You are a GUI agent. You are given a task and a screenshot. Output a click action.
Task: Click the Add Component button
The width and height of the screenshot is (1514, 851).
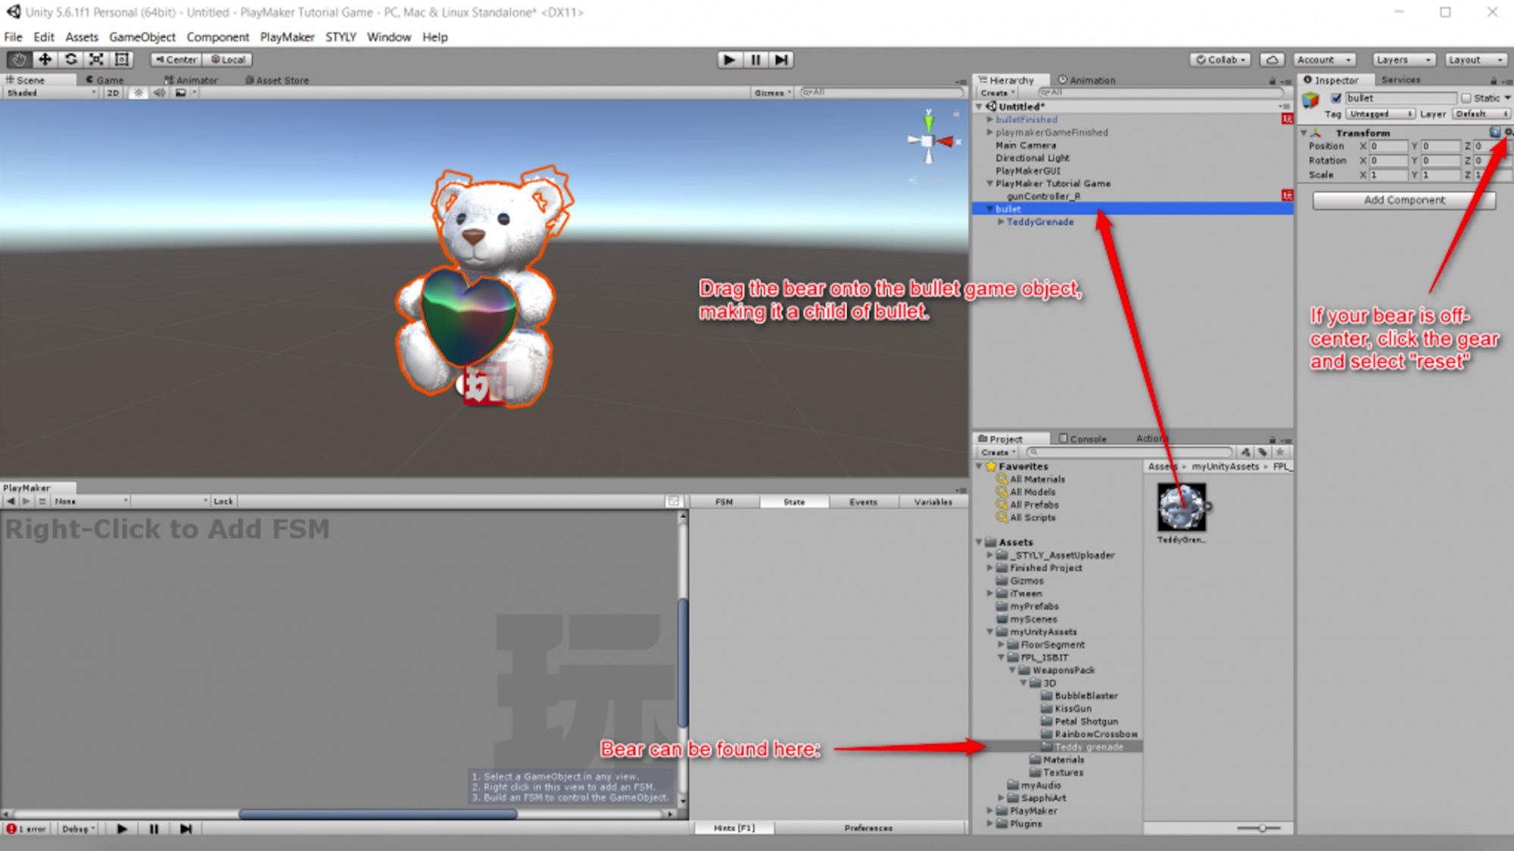point(1404,200)
